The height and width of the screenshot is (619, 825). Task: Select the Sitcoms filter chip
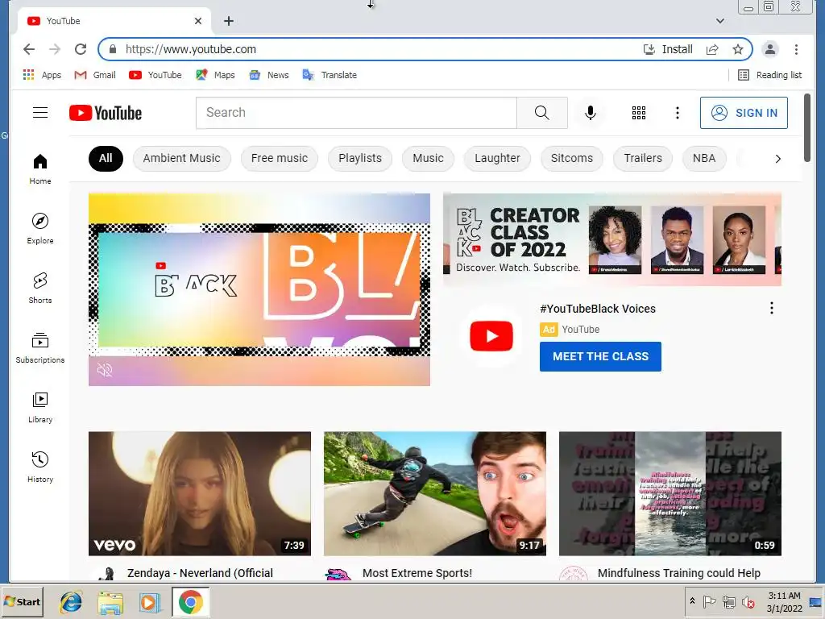click(572, 159)
